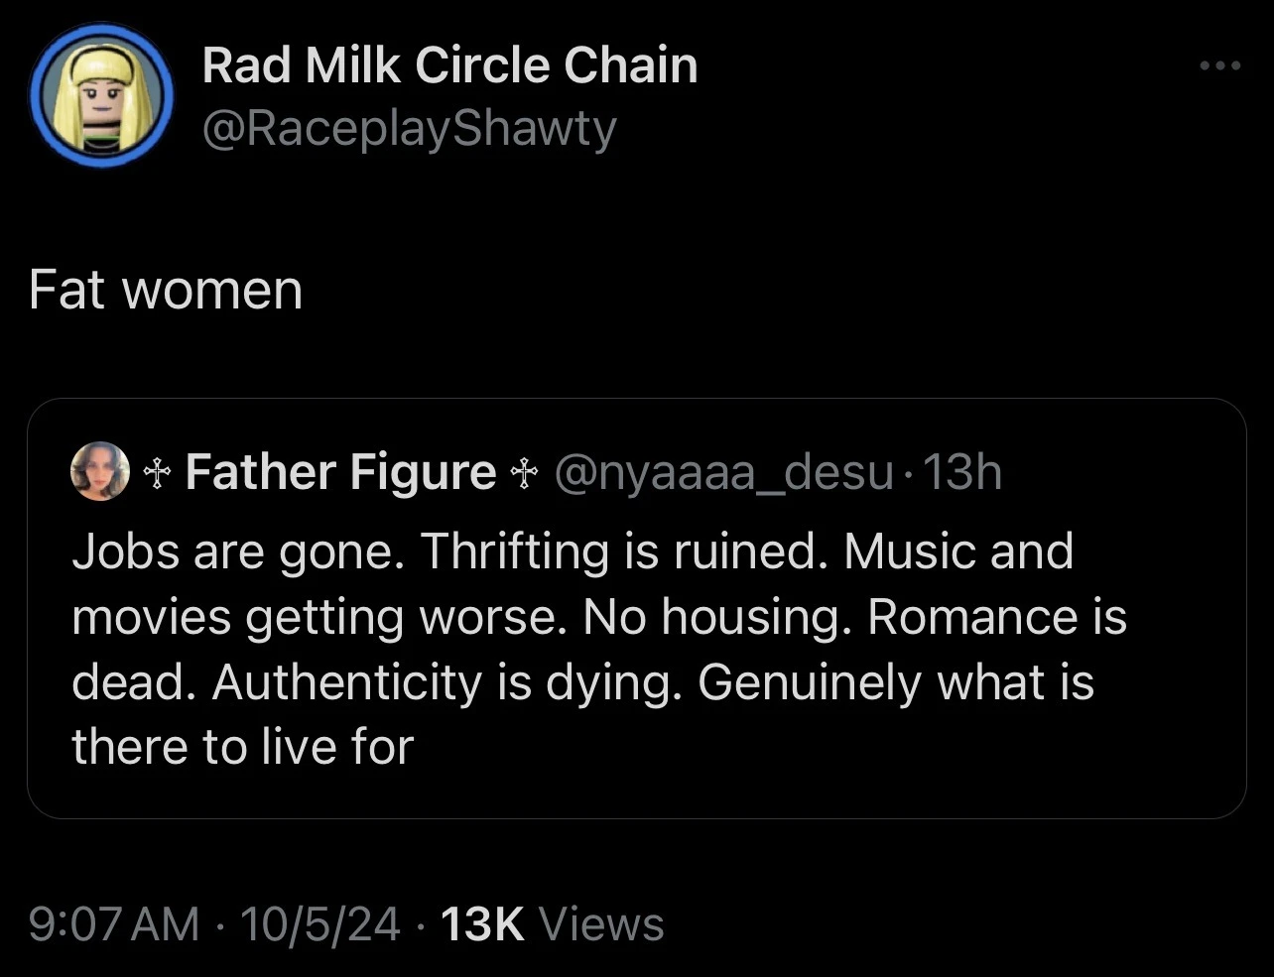Visit the @RaceplayShawty handle
The image size is (1274, 977).
click(x=409, y=129)
